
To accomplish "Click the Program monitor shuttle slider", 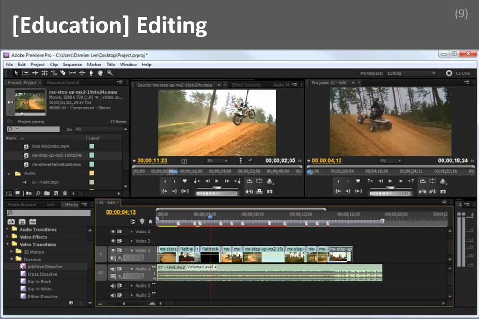I will pos(390,188).
